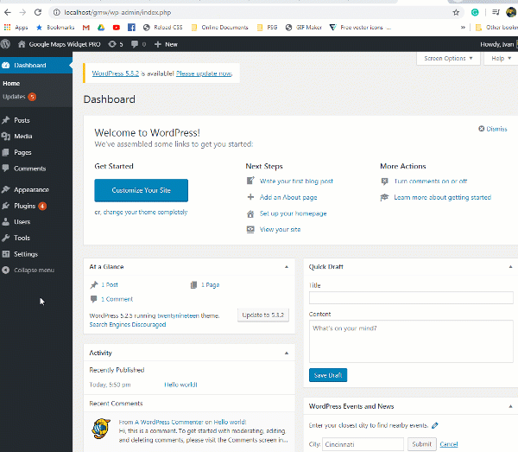Image resolution: width=518 pixels, height=452 pixels.
Task: Collapse the Quick Draft widget
Action: (x=507, y=267)
